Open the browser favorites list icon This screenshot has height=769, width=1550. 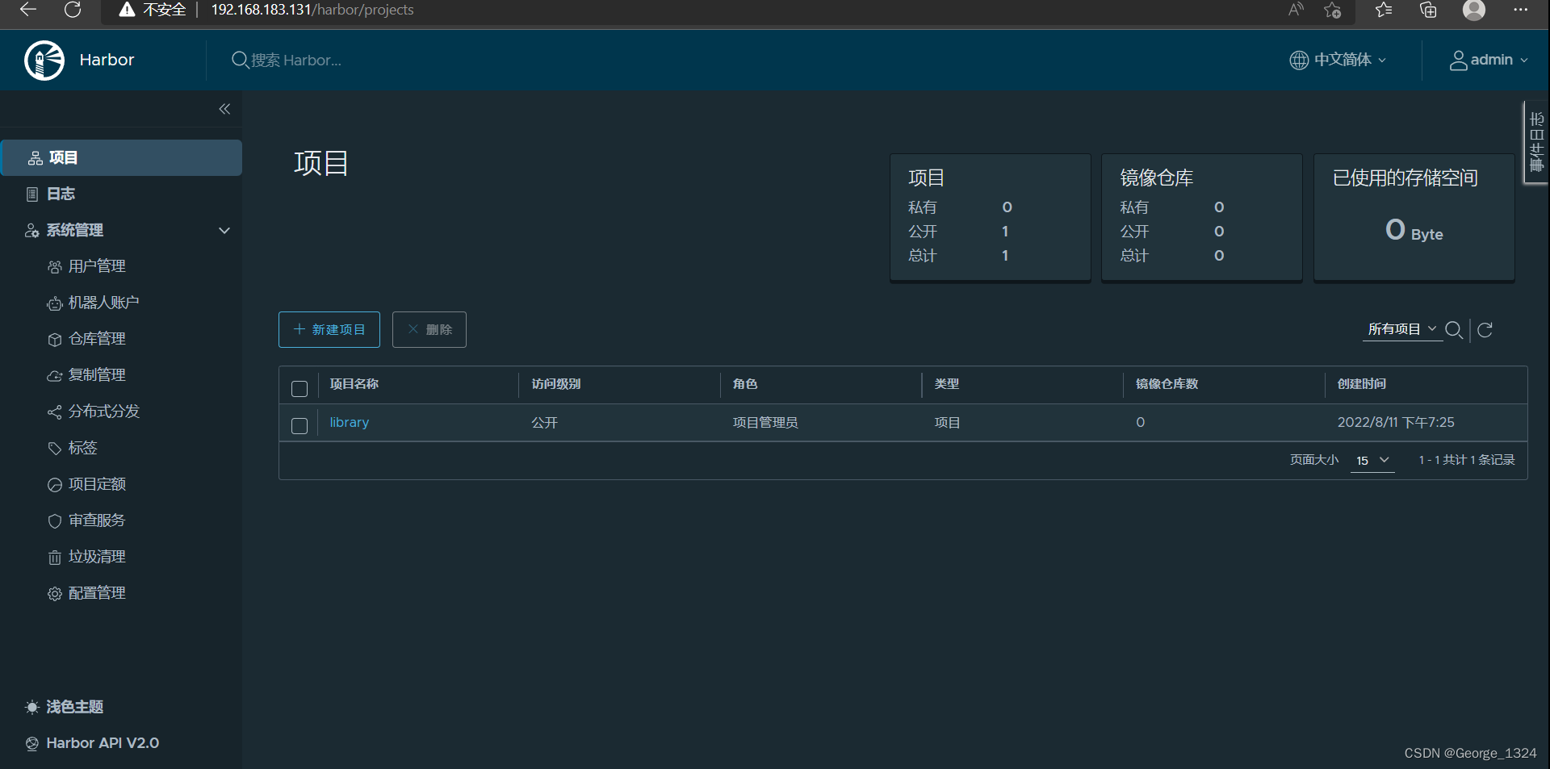[x=1384, y=10]
